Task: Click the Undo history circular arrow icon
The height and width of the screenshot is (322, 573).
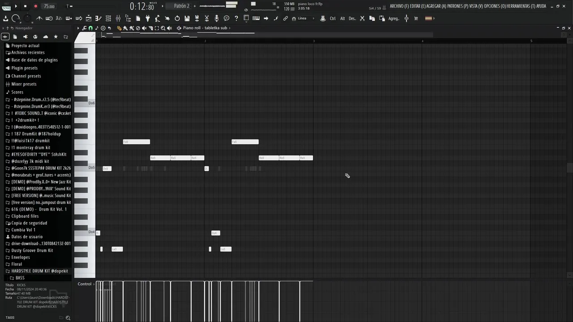Action: pos(177,18)
